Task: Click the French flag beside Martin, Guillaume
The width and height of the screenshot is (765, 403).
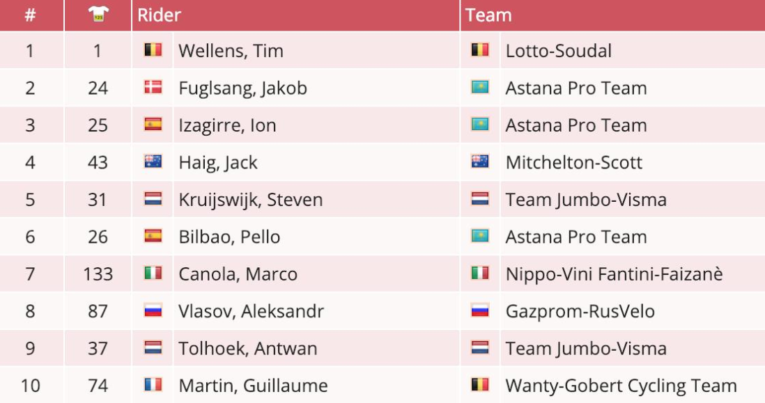Action: pyautogui.click(x=153, y=384)
